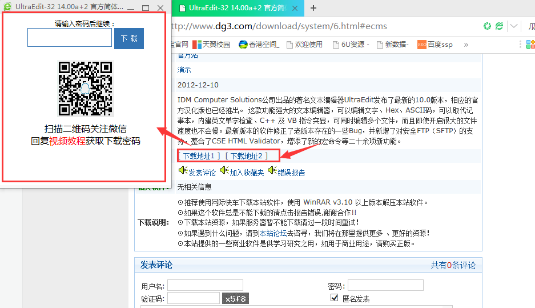The image size is (535, 308).
Task: Expand the address bar dropdown arrow
Action: 514,26
